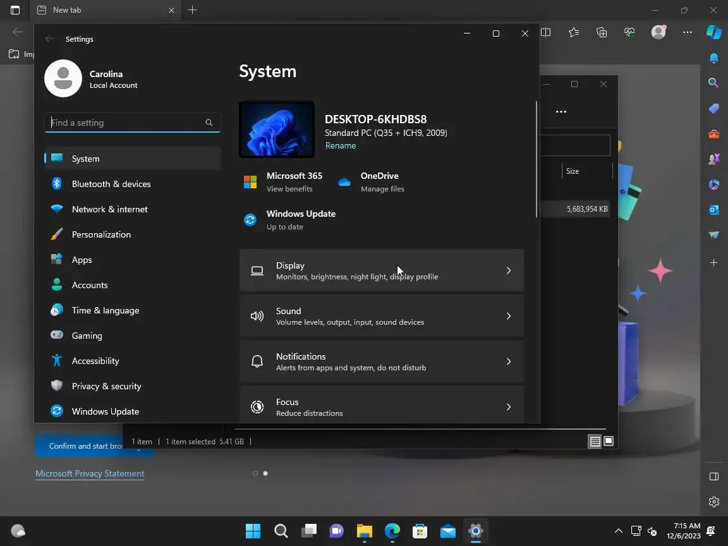Image resolution: width=728 pixels, height=546 pixels.
Task: Go to Apps settings
Action: point(132,260)
